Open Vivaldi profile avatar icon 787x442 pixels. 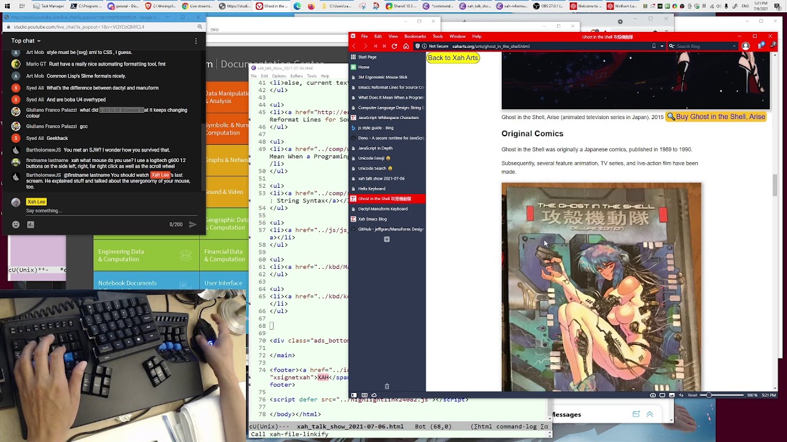coord(745,46)
